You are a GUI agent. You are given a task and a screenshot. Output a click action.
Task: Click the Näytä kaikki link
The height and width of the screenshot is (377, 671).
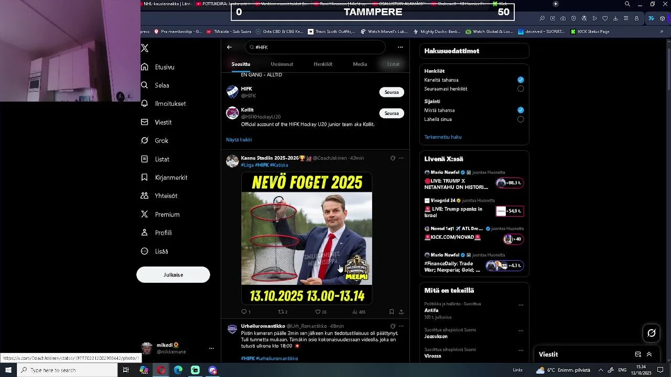point(239,140)
